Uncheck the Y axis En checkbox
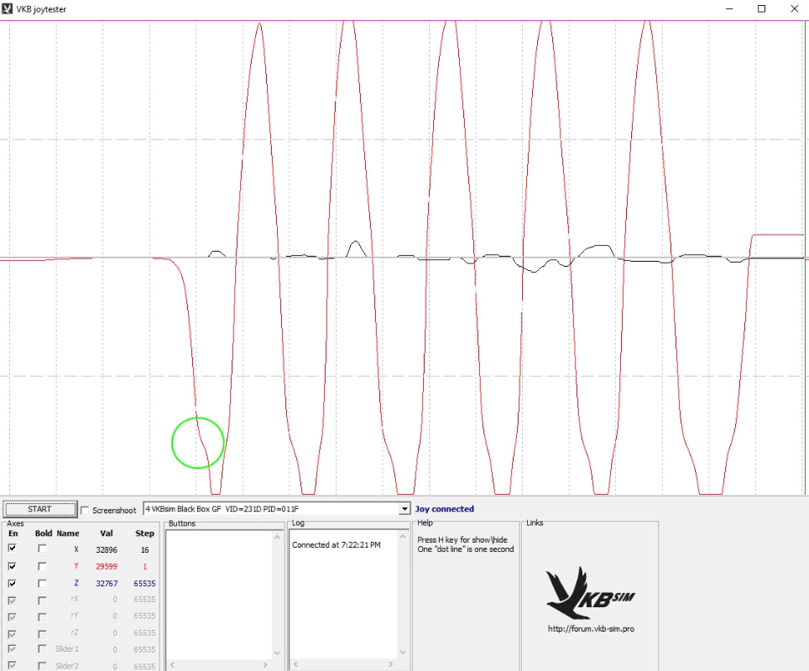Image resolution: width=809 pixels, height=671 pixels. coord(13,566)
